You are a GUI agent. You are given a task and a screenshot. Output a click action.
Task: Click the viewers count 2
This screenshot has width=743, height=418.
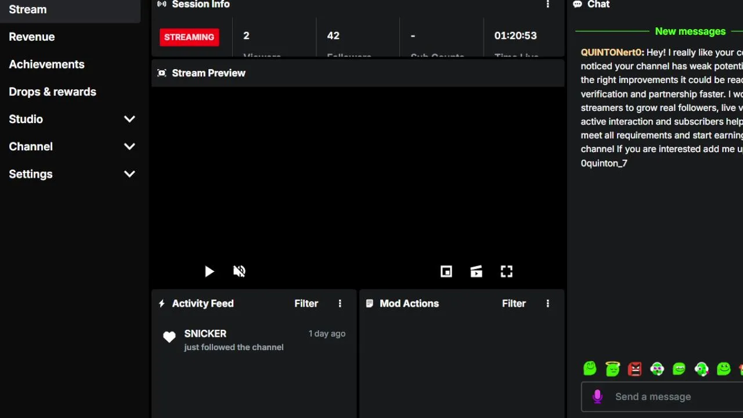tap(246, 36)
